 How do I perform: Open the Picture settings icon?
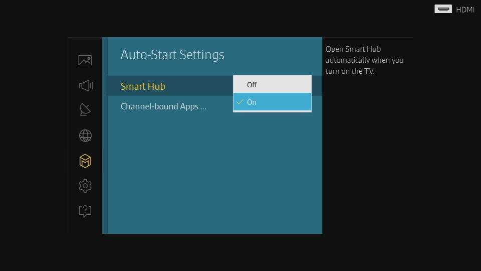(85, 60)
